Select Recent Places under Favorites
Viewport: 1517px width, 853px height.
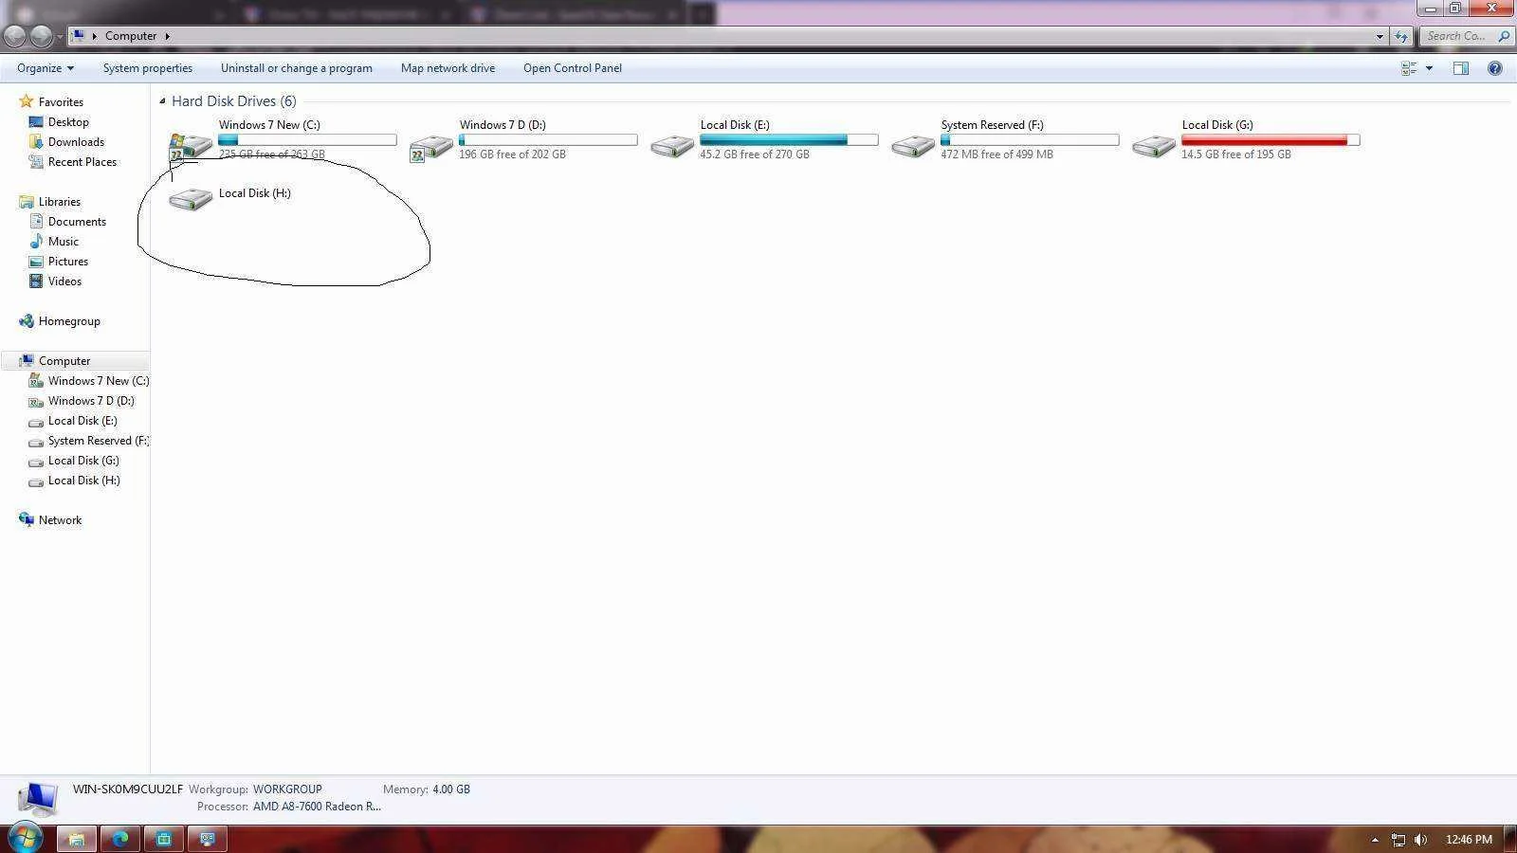click(82, 162)
